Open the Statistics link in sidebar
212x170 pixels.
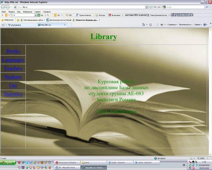pyautogui.click(x=13, y=94)
